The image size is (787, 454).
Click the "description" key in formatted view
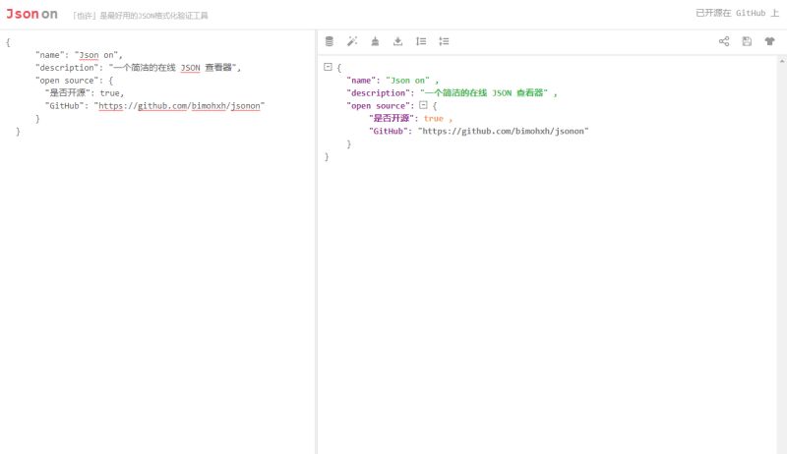(379, 93)
